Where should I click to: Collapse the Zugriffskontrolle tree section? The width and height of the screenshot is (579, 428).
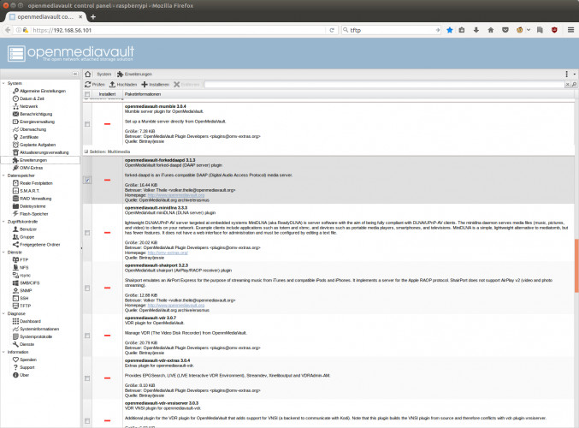(3, 222)
